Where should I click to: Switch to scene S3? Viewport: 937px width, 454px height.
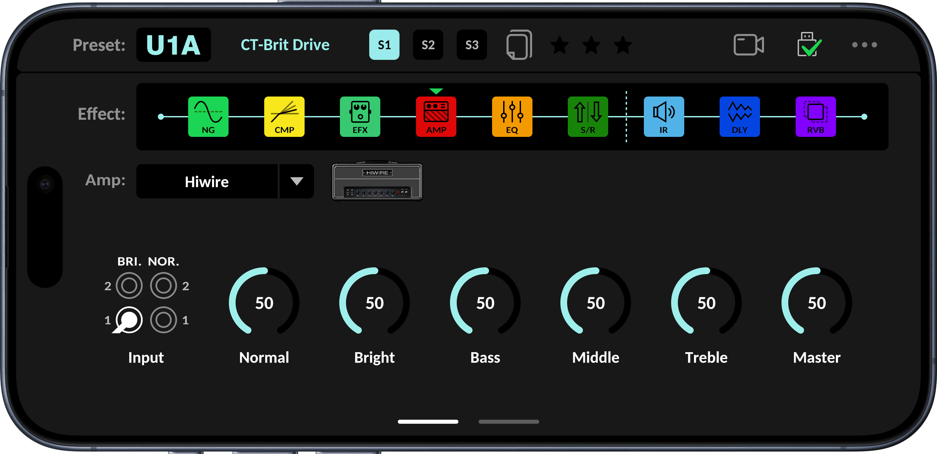tap(472, 45)
